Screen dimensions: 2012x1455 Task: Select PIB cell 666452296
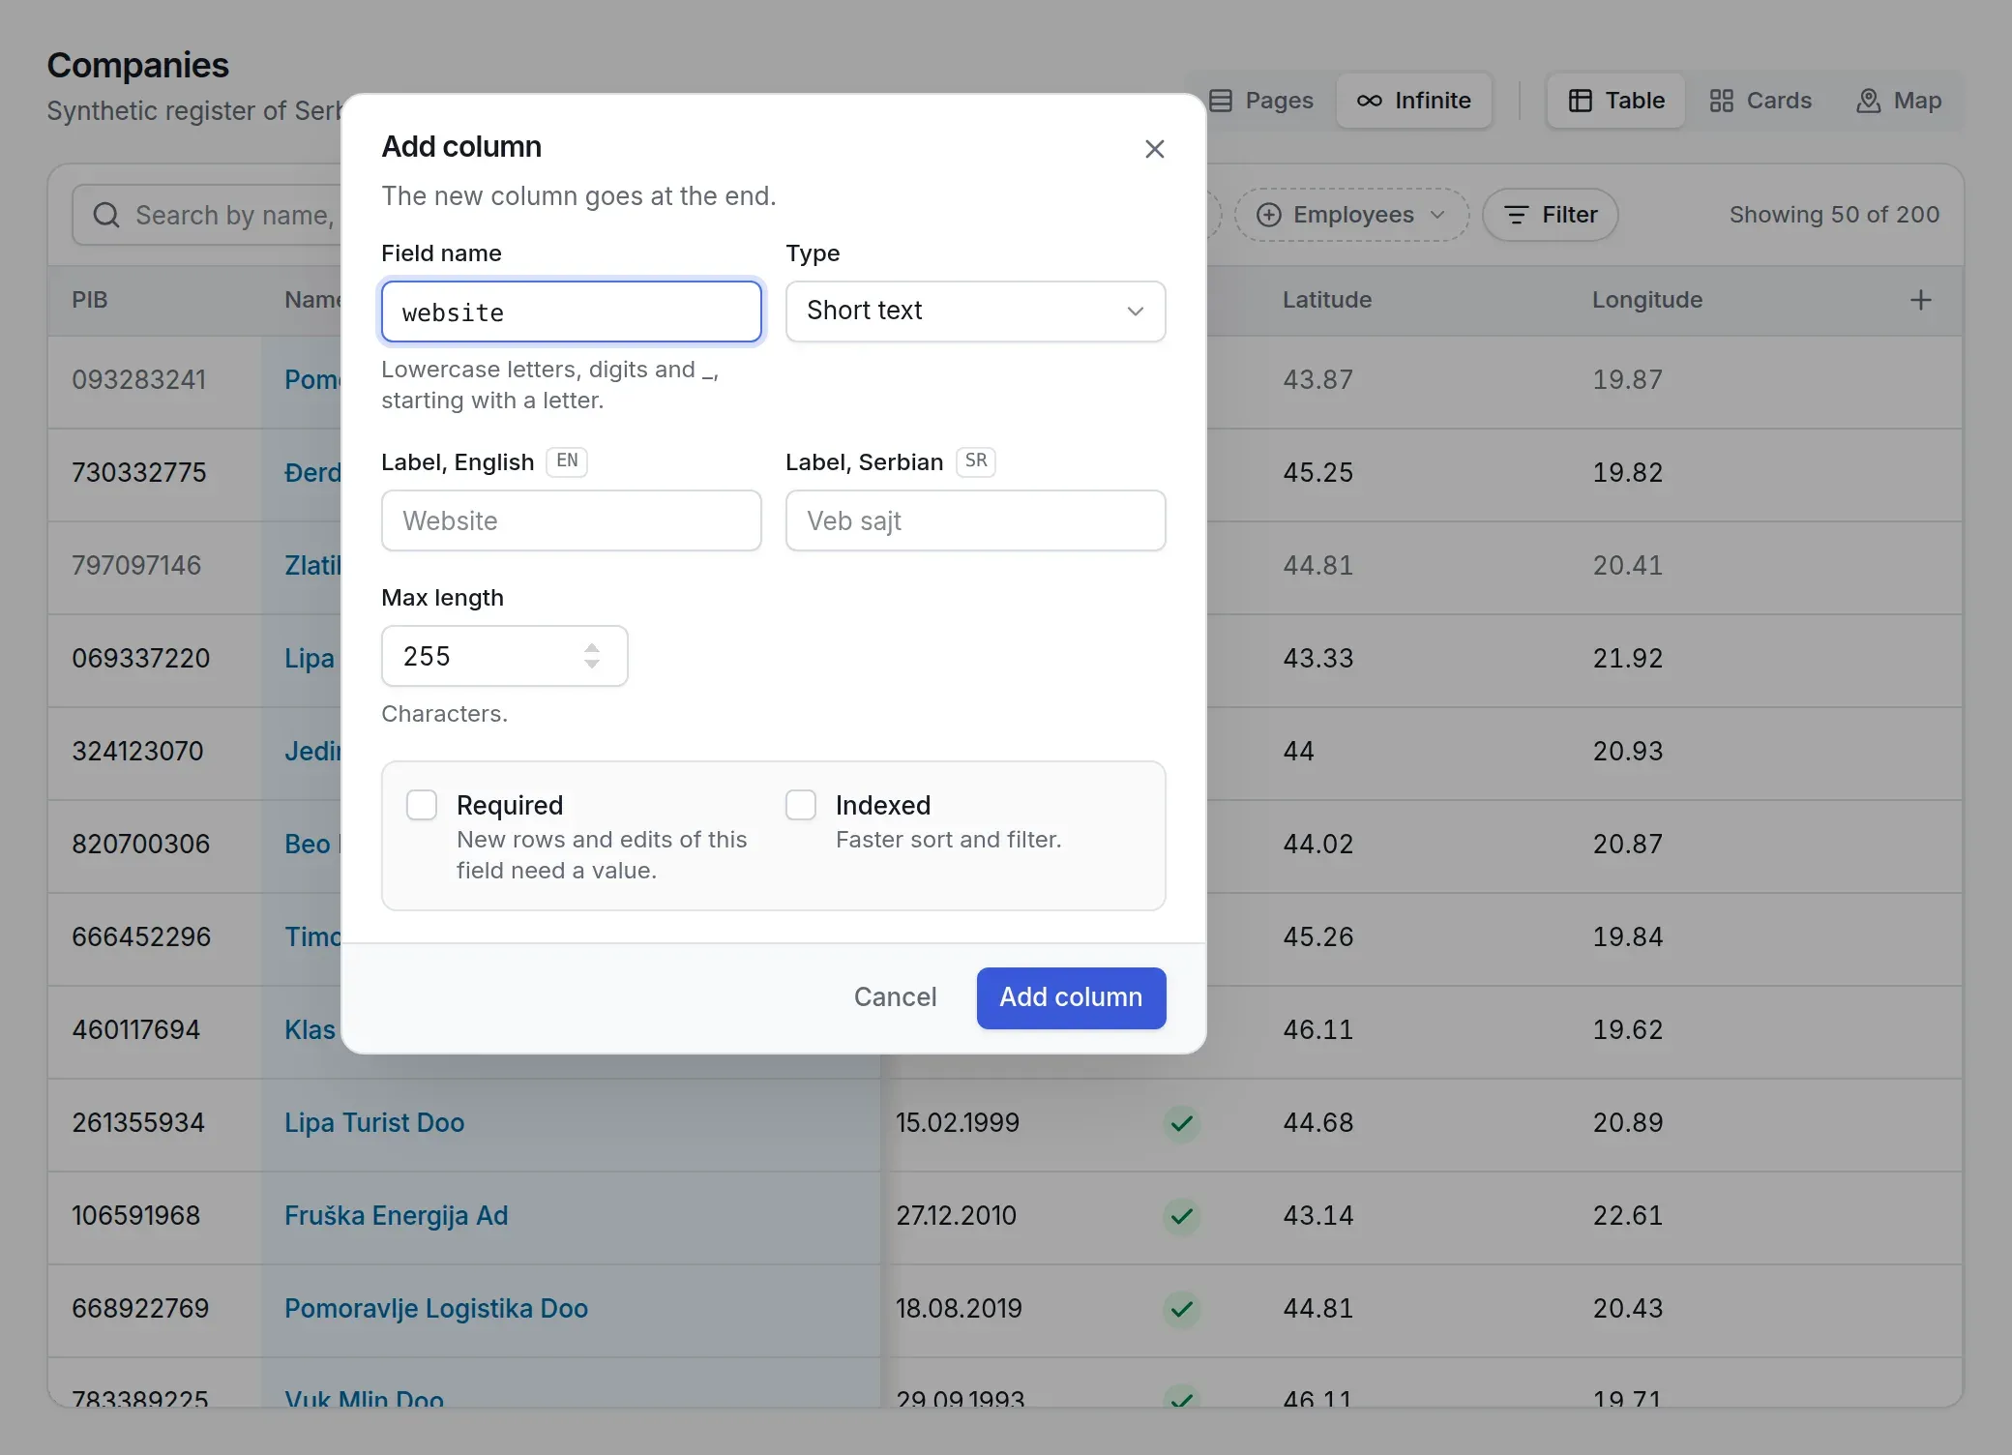click(x=141, y=937)
